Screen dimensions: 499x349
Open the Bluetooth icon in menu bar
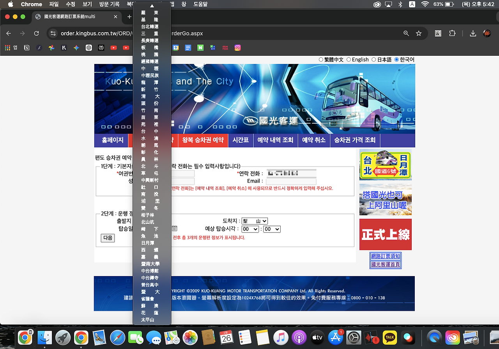point(400,4)
